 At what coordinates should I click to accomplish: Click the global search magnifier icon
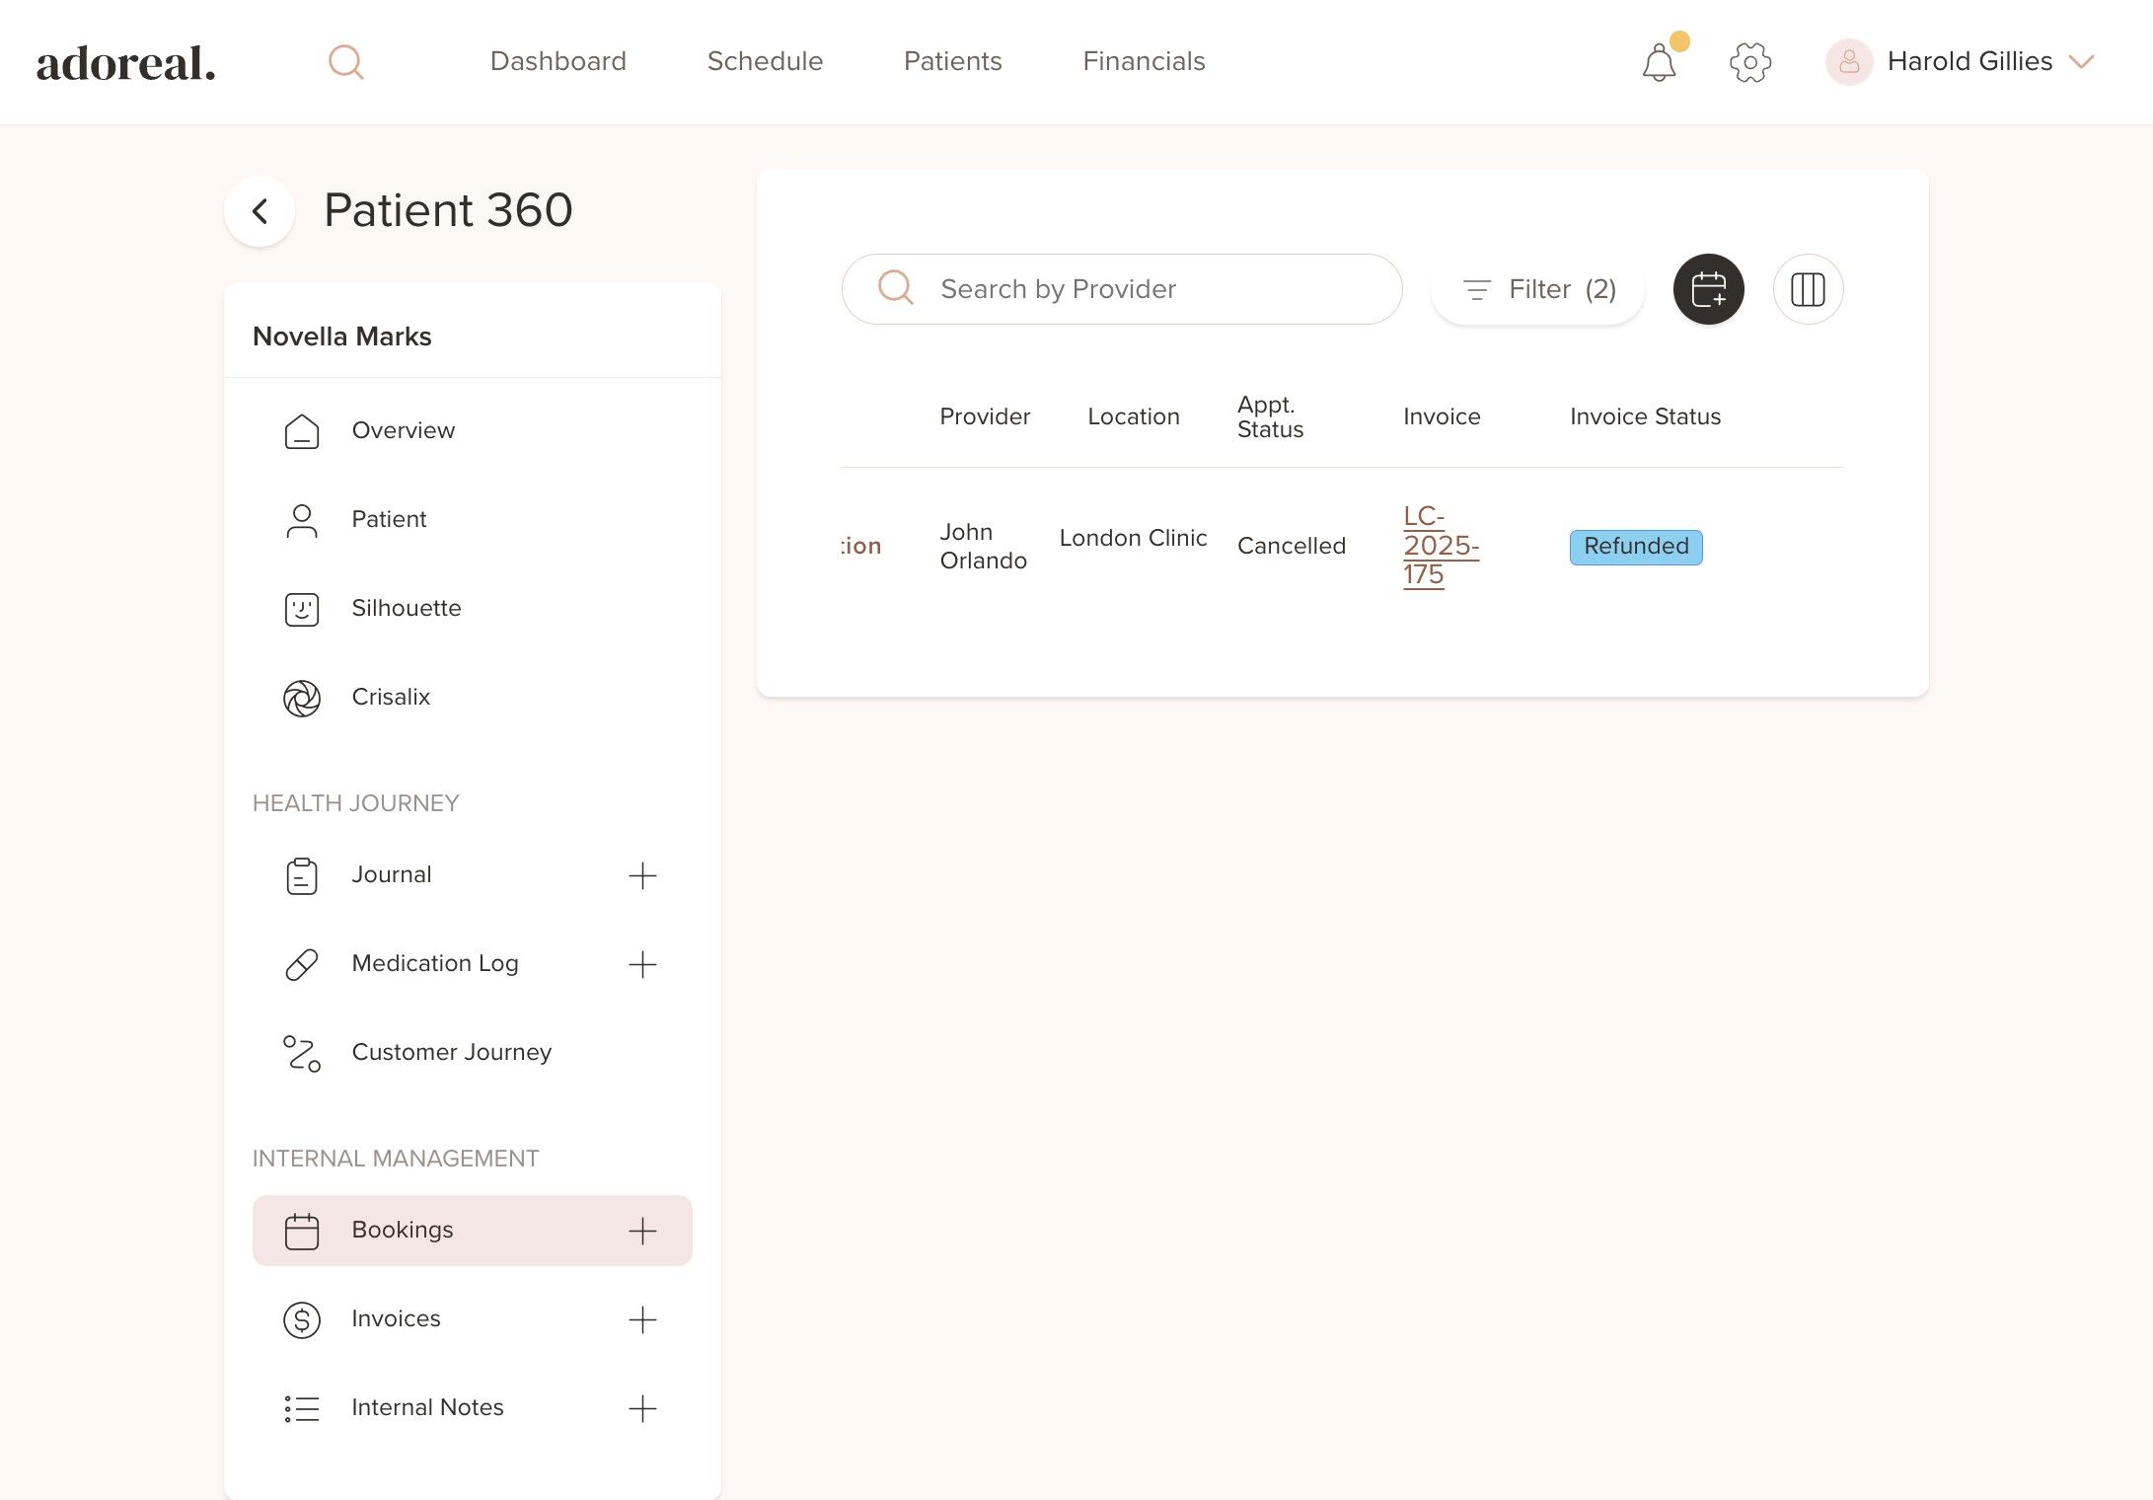[345, 62]
